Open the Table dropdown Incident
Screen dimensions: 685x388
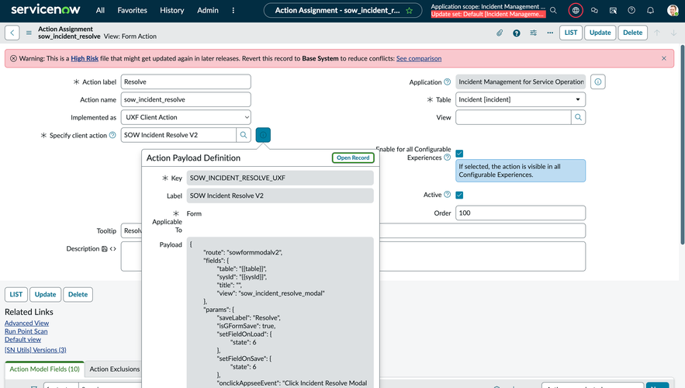(521, 99)
